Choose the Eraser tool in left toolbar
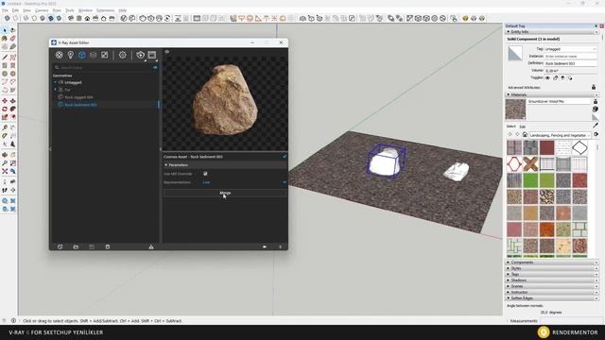The image size is (605, 340). click(x=12, y=39)
